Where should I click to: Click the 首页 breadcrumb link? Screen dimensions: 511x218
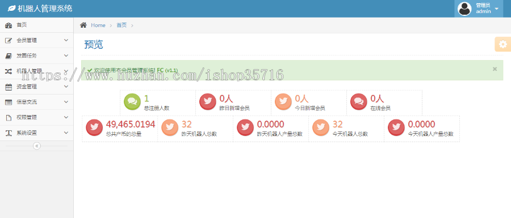(122, 25)
